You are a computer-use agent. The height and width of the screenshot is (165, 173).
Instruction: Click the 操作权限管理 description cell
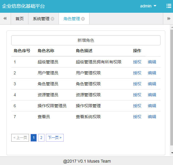pos(88,106)
